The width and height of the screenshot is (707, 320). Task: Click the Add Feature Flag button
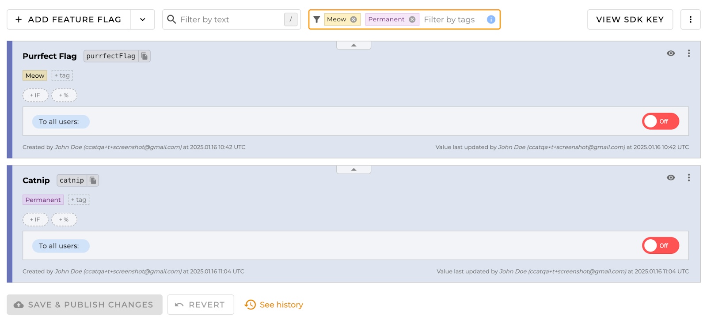point(68,19)
